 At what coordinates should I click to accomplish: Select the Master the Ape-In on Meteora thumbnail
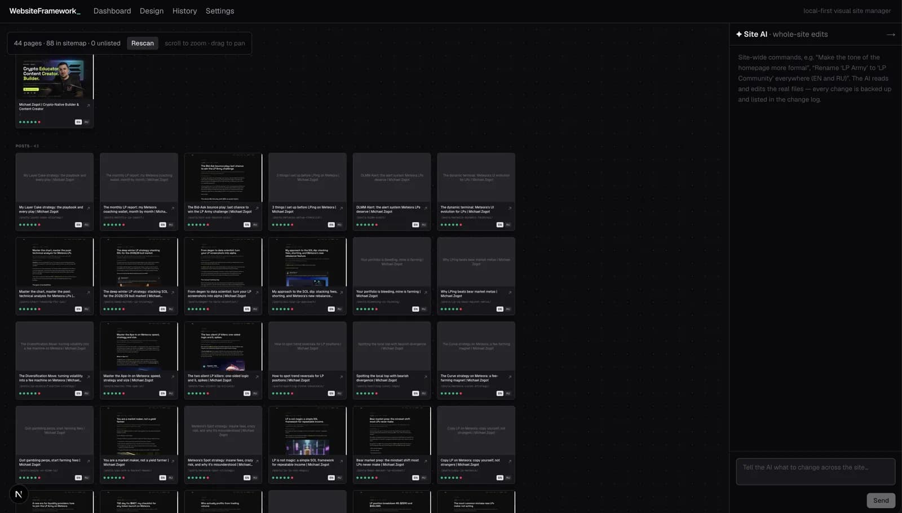[x=139, y=346]
